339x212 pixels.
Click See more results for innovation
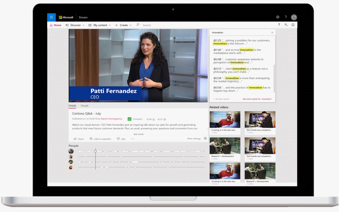[x=257, y=99]
